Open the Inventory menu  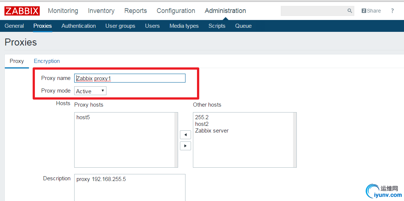click(x=101, y=11)
